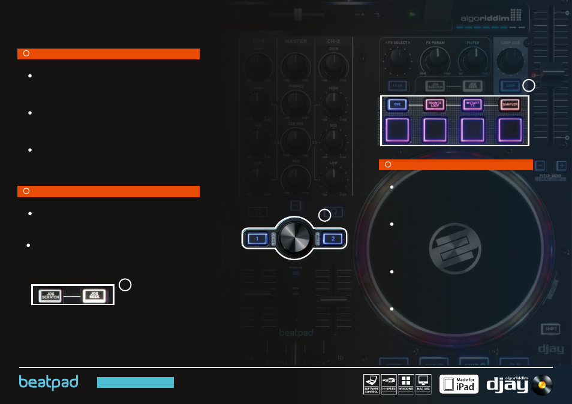Click the CH-2 LOW EQ knob
Screen dimensions: 572x404
[x=333, y=179]
